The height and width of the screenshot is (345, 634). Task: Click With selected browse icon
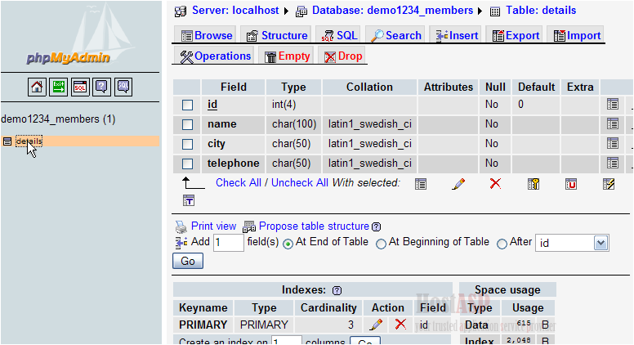pyautogui.click(x=421, y=184)
